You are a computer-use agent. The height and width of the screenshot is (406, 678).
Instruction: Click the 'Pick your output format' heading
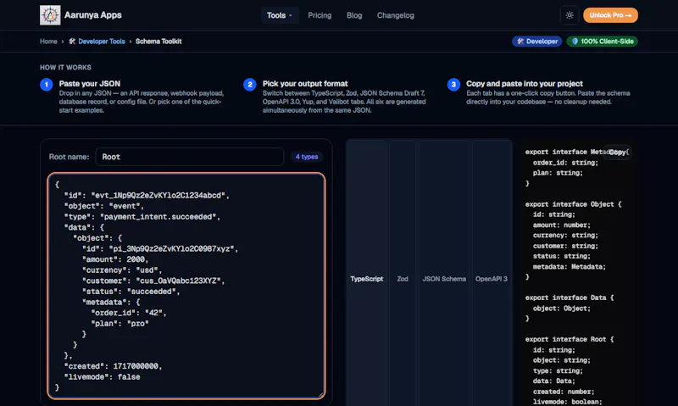click(305, 83)
